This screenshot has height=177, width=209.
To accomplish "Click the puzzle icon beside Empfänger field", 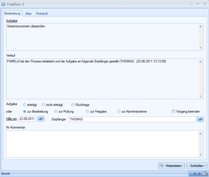I will (200, 119).
